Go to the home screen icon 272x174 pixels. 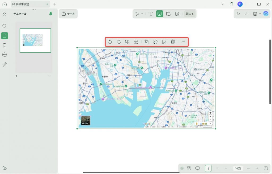coord(5,4)
